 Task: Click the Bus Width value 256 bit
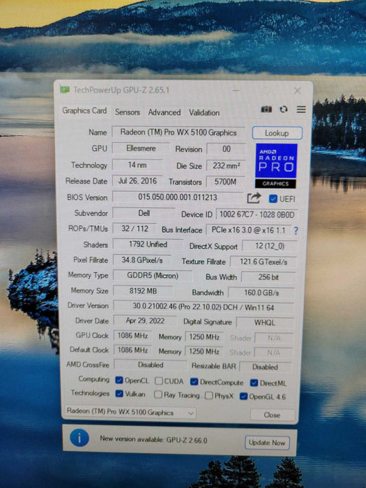268,277
